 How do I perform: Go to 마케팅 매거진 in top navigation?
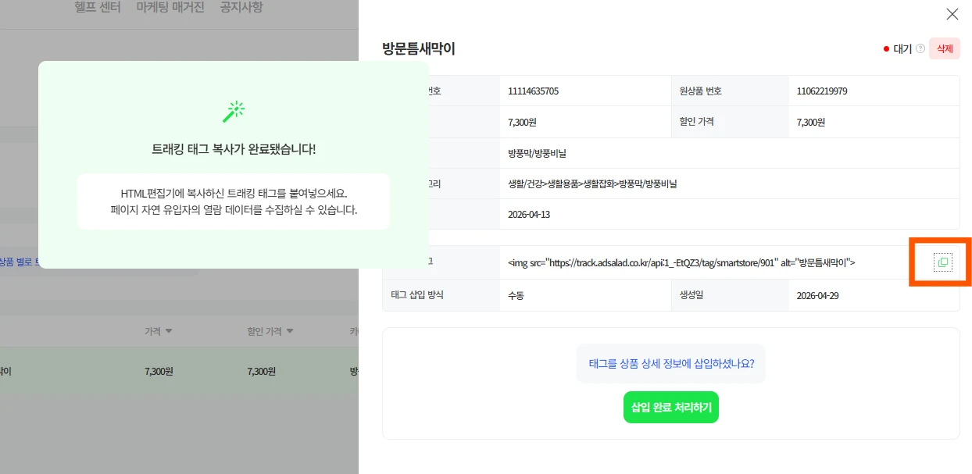coord(170,8)
